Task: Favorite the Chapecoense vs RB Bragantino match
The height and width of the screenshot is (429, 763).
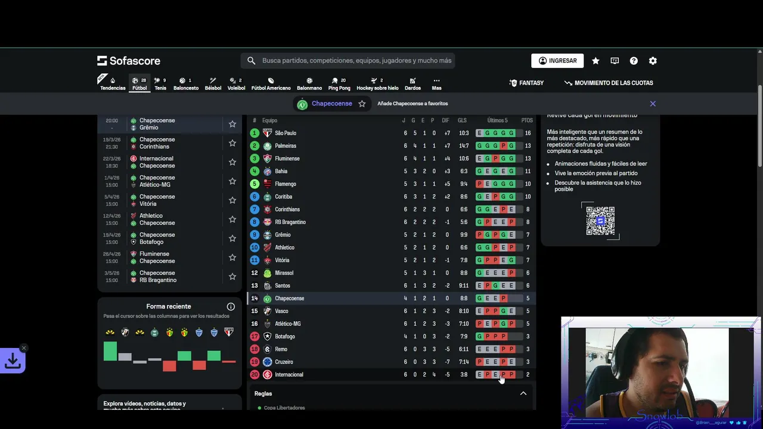Action: pos(232,276)
